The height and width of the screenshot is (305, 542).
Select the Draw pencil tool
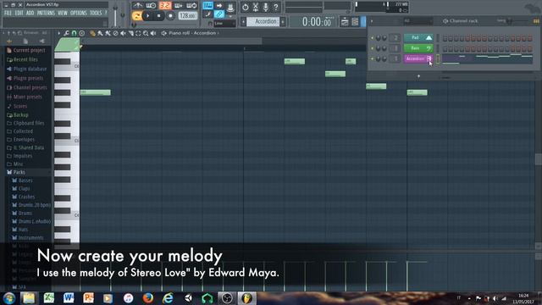92,33
